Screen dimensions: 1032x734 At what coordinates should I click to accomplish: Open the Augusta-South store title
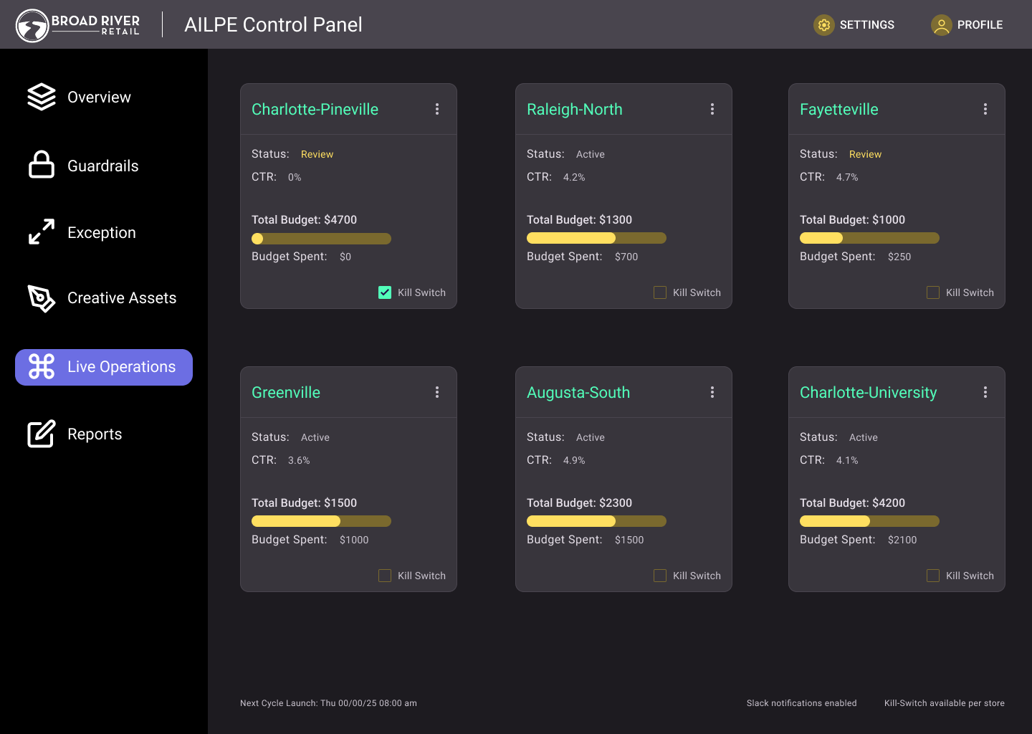578,393
